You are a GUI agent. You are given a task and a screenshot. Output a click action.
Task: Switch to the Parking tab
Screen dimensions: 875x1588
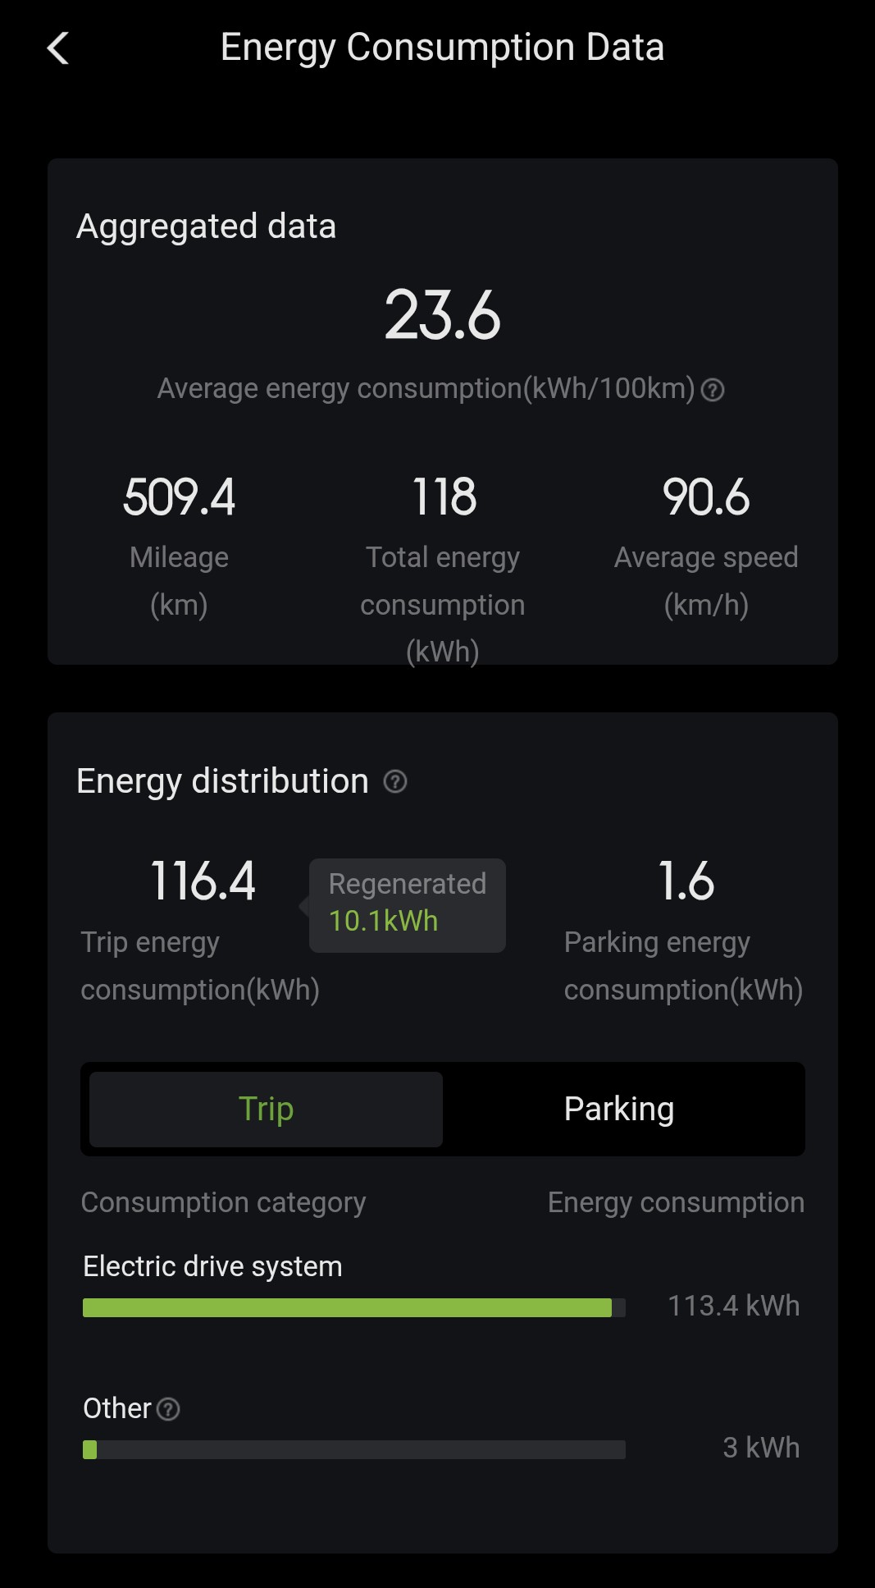[x=619, y=1109]
